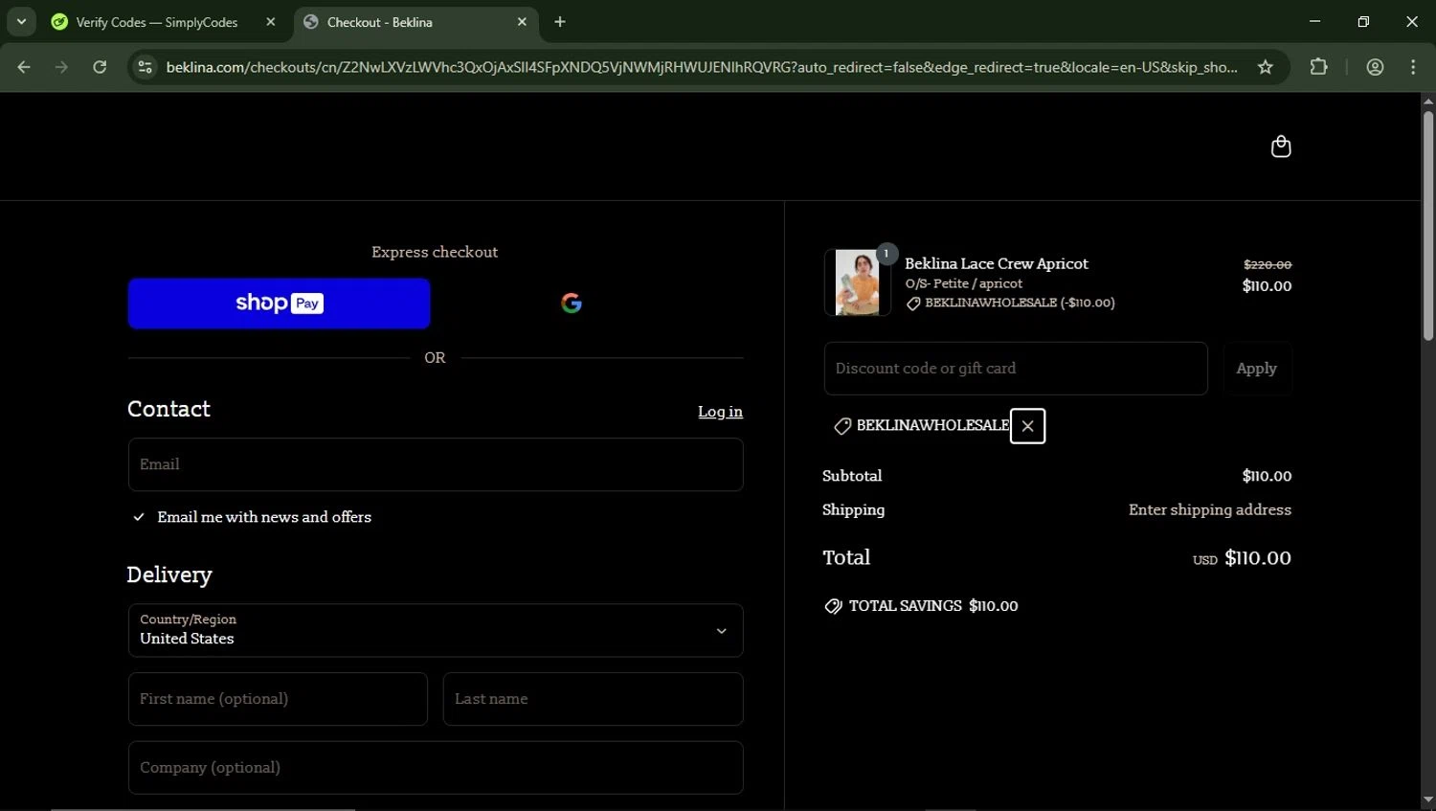Viewport: 1436px width, 811px height.
Task: Minimize the Chrome window
Action: 1314,21
